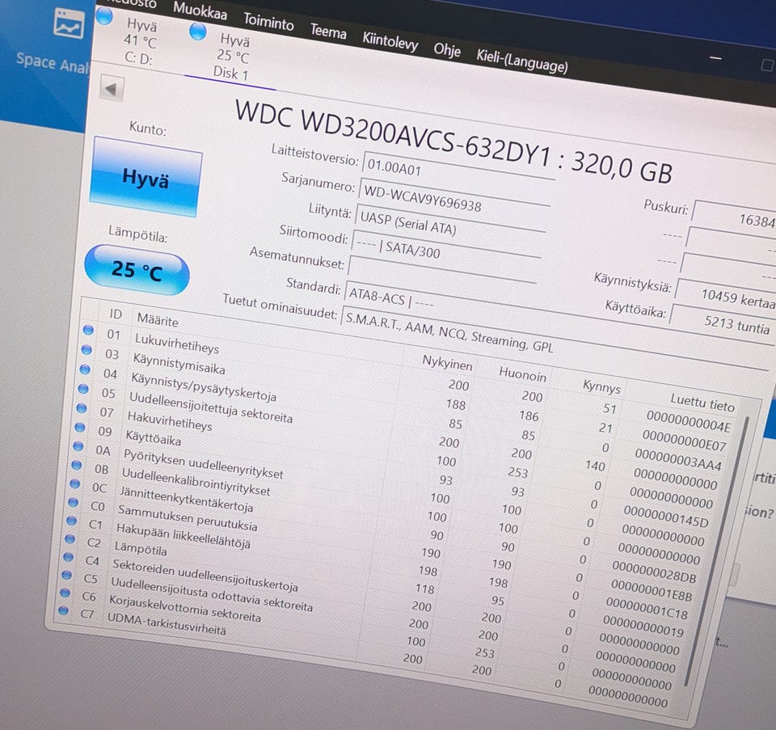The height and width of the screenshot is (730, 776).
Task: Click the Hyvä health status button
Action: tap(145, 177)
